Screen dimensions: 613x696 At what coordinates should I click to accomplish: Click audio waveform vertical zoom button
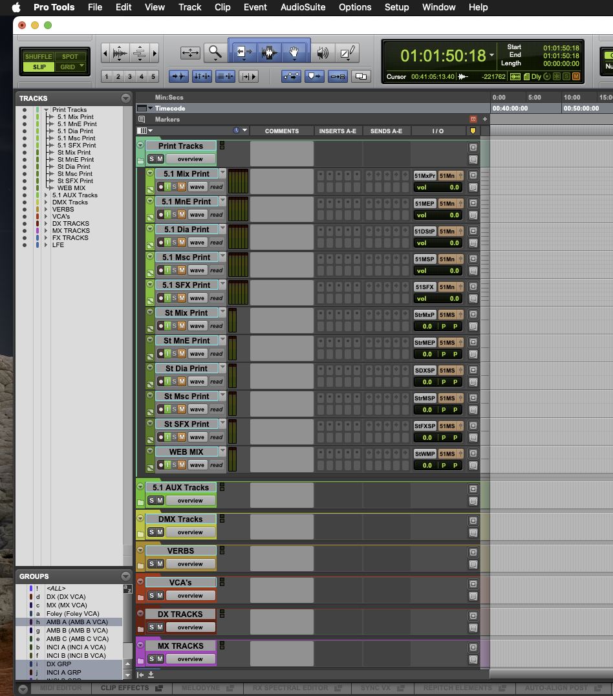click(120, 54)
